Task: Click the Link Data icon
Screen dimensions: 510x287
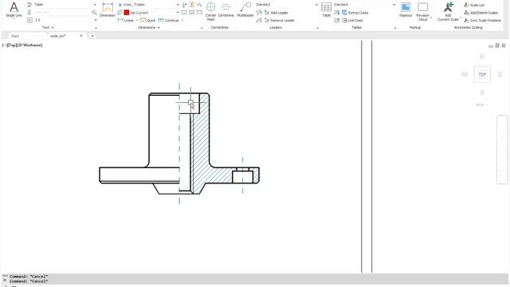Action: click(x=344, y=20)
